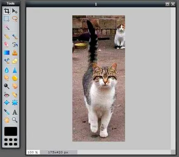
Task: Choose the Blur water-drop tool
Action: click(x=7, y=70)
